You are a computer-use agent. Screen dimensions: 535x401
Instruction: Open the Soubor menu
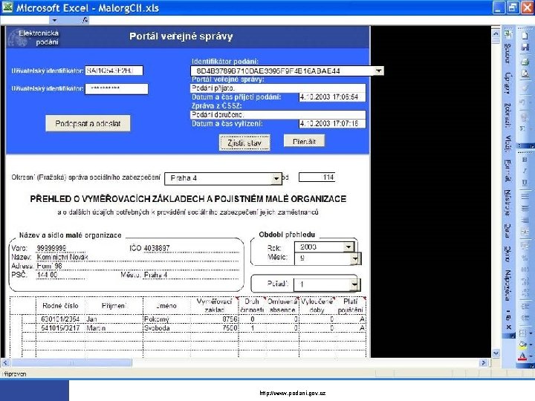click(508, 53)
